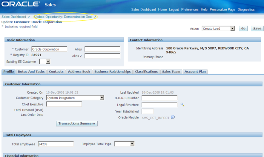The width and height of the screenshot is (264, 157).
Task: Open the Personalize Page link
Action: 223,9
